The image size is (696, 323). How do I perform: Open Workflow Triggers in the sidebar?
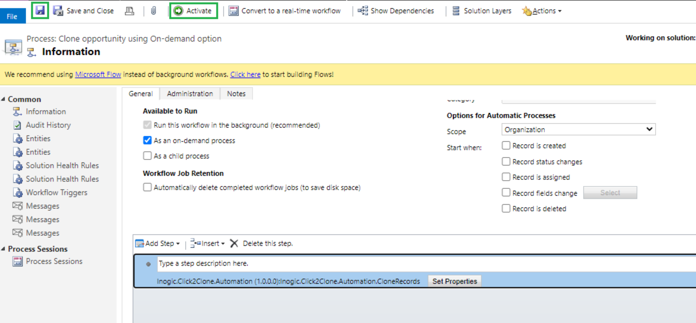coord(56,192)
